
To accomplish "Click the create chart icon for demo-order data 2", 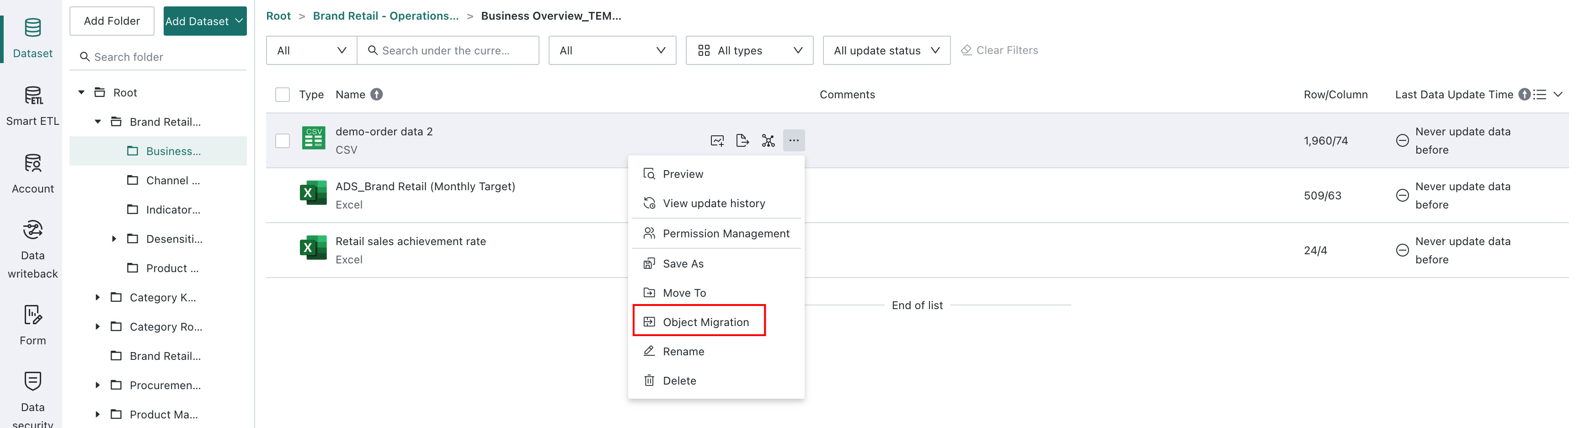I will 717,140.
